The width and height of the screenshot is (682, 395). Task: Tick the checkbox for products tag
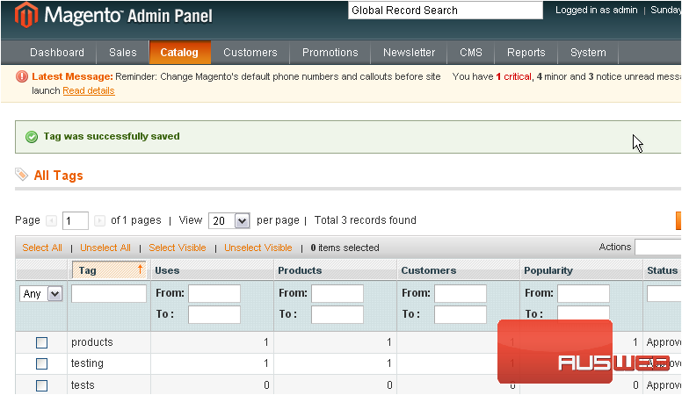[41, 342]
